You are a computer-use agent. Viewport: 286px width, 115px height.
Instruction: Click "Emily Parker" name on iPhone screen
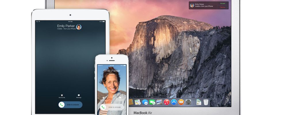(x=112, y=70)
